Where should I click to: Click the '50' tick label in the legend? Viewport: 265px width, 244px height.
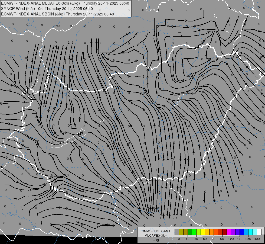[x=205, y=239]
